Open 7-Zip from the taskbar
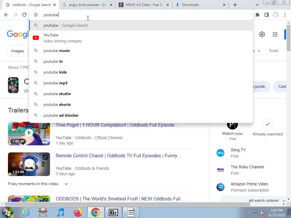The height and width of the screenshot is (218, 291). pyautogui.click(x=113, y=212)
